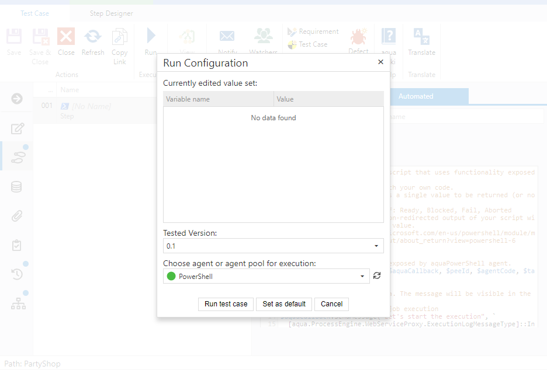This screenshot has height=370, width=547.
Task: Switch to the Step Designer tab
Action: (111, 13)
